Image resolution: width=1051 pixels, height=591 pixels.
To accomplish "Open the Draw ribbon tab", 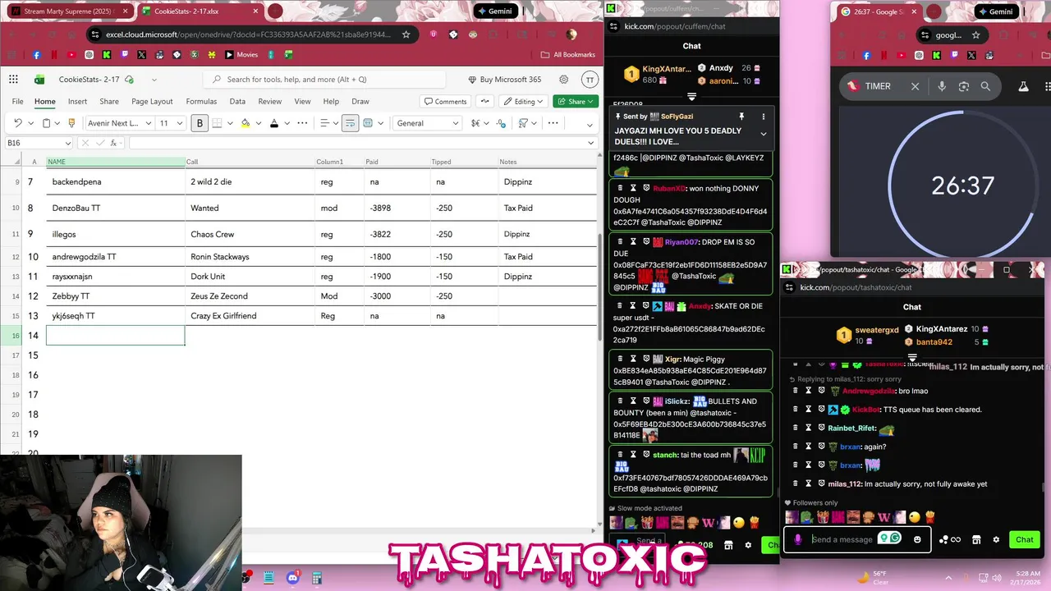I will [x=360, y=101].
